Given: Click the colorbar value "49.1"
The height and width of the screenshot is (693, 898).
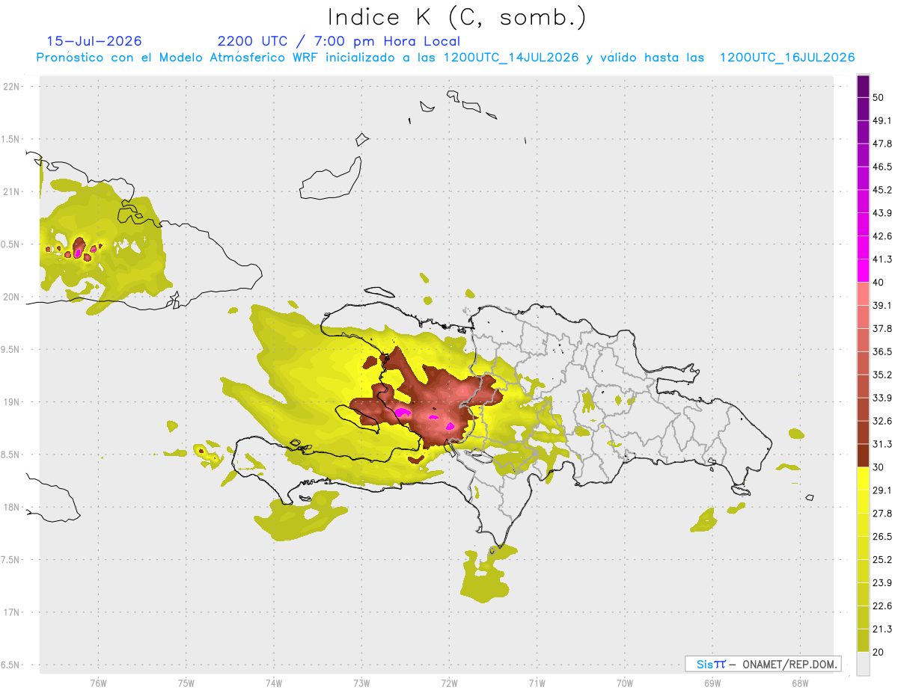Looking at the screenshot, I should [x=882, y=120].
